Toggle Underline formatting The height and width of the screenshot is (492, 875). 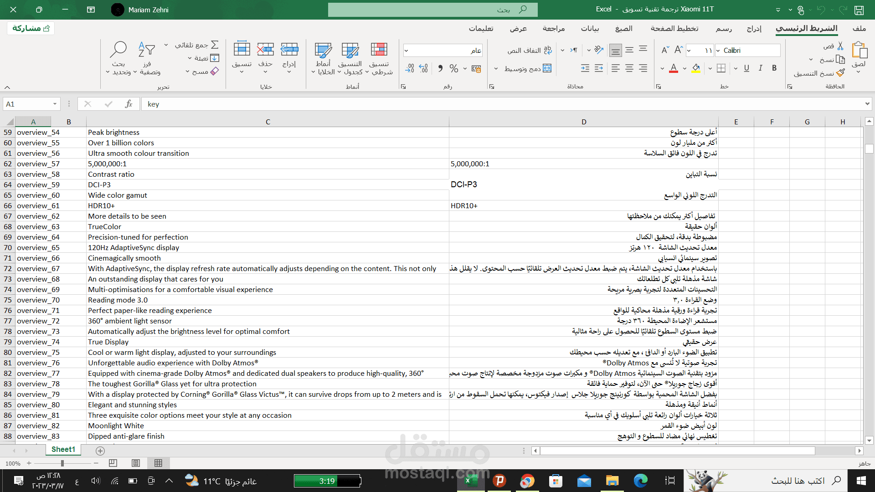point(746,68)
